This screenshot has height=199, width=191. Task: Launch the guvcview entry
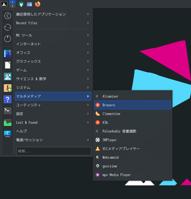(x=133, y=166)
